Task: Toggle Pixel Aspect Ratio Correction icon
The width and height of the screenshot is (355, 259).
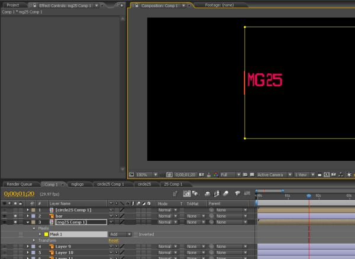Action: pos(319,175)
